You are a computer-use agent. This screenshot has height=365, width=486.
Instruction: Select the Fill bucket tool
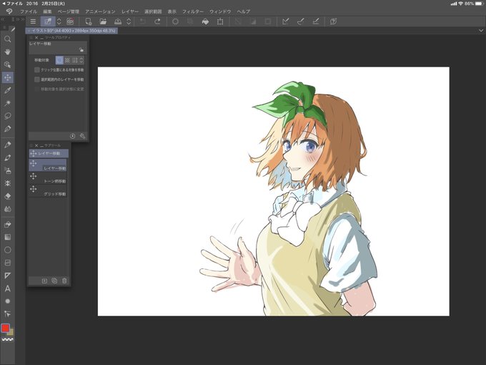click(x=8, y=225)
